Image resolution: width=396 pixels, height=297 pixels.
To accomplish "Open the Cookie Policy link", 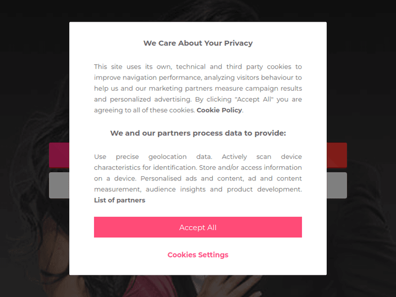I will [219, 110].
